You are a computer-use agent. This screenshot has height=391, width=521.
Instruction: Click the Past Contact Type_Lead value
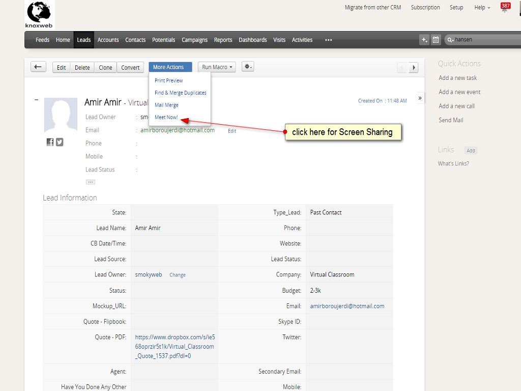(x=326, y=212)
